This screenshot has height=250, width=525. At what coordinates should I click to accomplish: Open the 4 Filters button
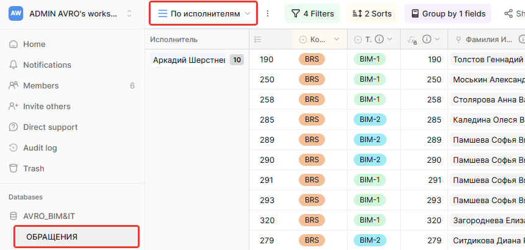point(312,13)
